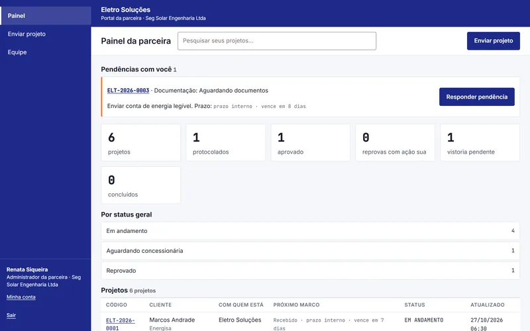This screenshot has width=530, height=331.
Task: Click the Aguardando concessionária status row
Action: tap(310, 251)
